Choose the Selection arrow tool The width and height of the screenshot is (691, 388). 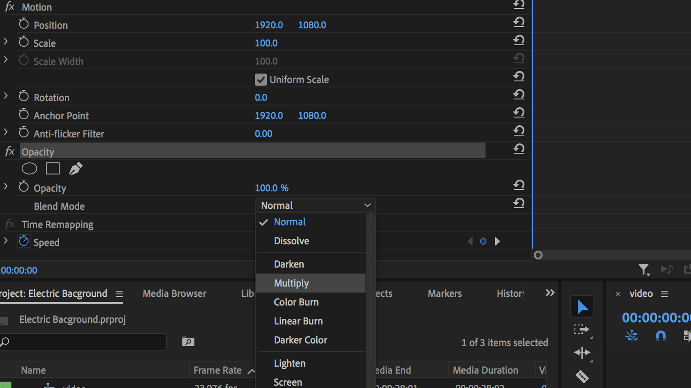[582, 307]
